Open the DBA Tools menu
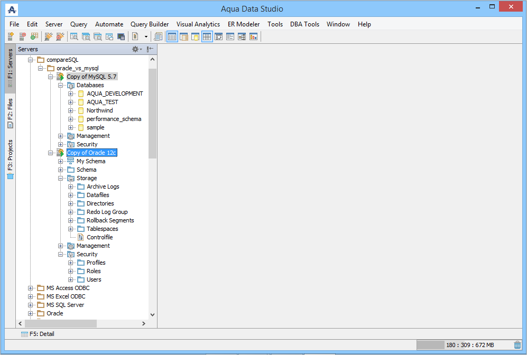The width and height of the screenshot is (527, 355). coord(304,24)
